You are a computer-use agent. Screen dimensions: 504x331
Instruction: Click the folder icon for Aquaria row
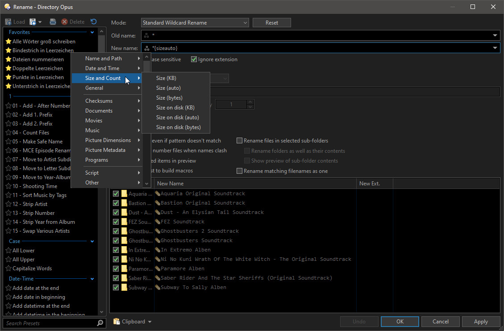coord(125,194)
